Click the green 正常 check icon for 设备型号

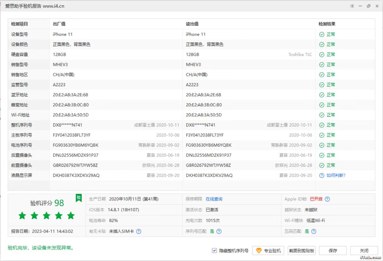[x=321, y=34]
